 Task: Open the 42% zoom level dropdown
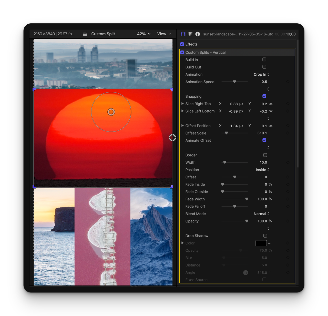click(x=144, y=34)
